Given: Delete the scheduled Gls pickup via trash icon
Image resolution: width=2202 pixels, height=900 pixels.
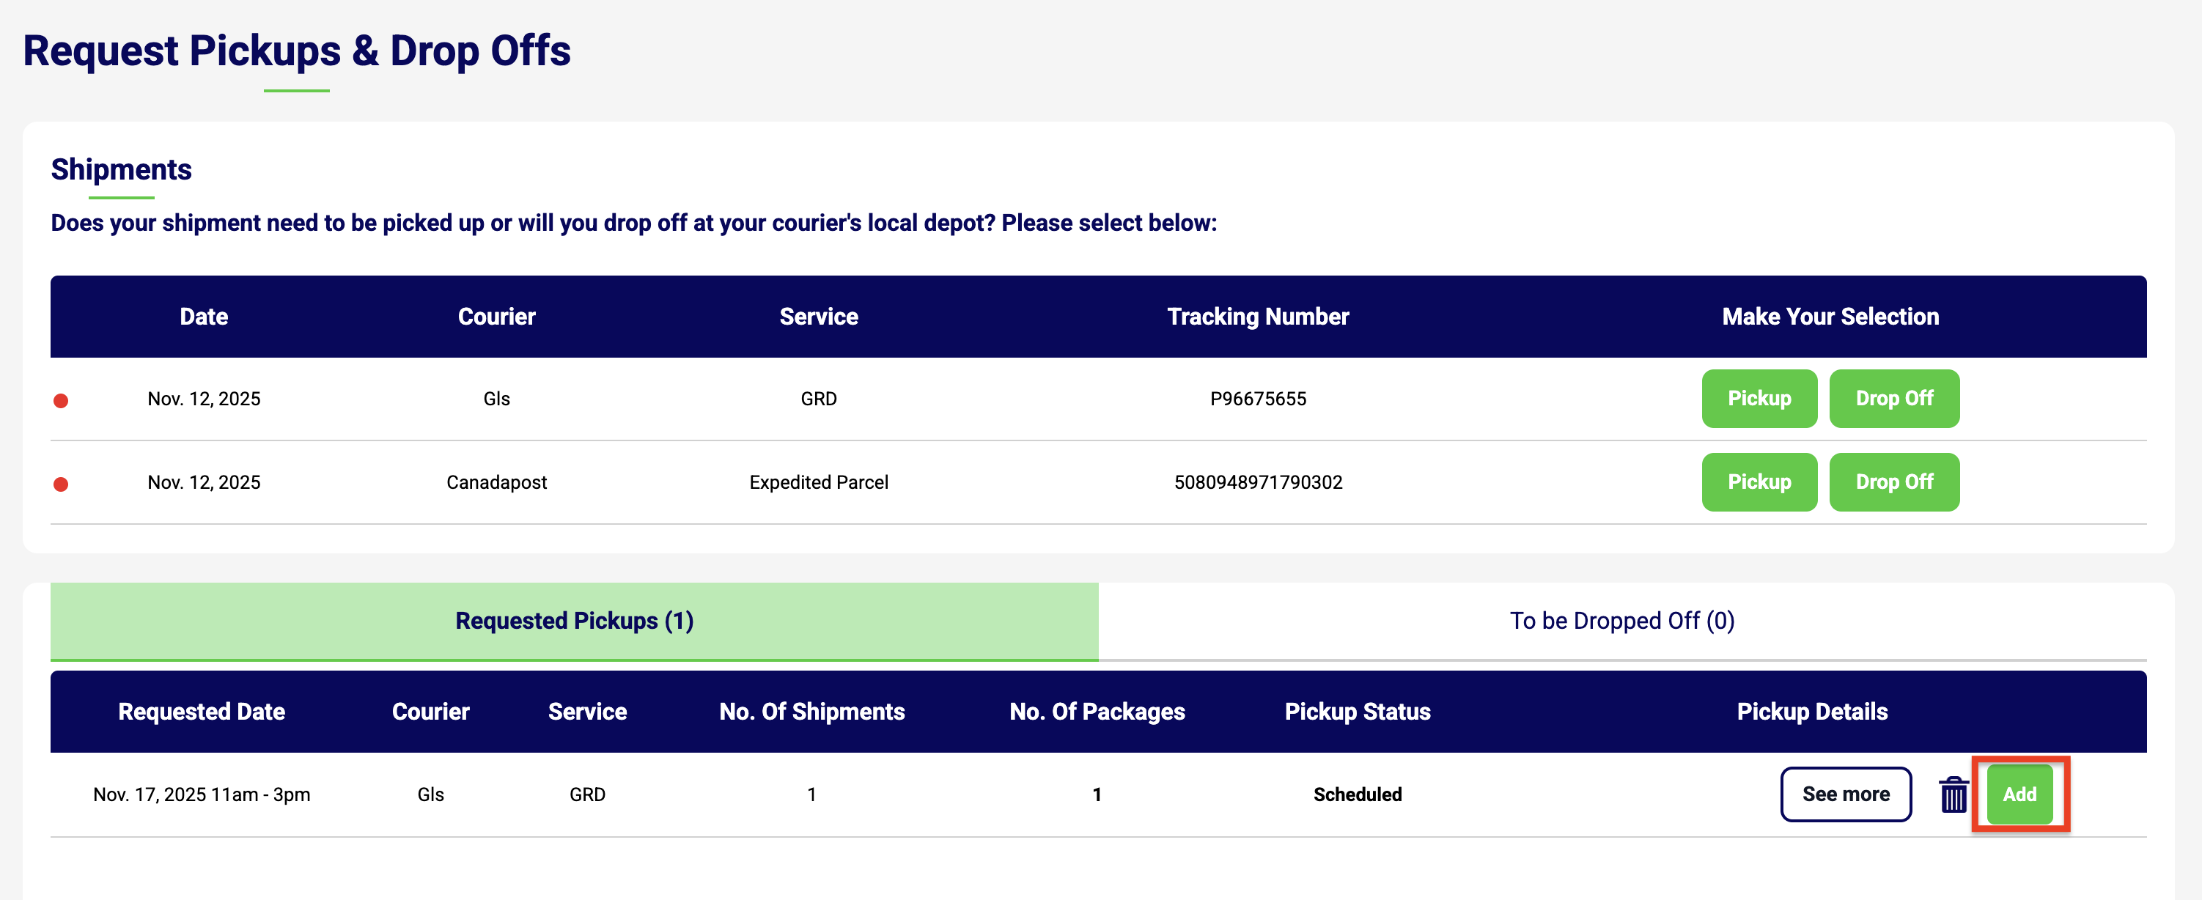Looking at the screenshot, I should click(x=1954, y=795).
